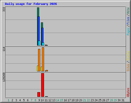131x103 pixels.
Task: Click the chart title 'Daily usage for February 2026'
Action: pyautogui.click(x=31, y=4)
